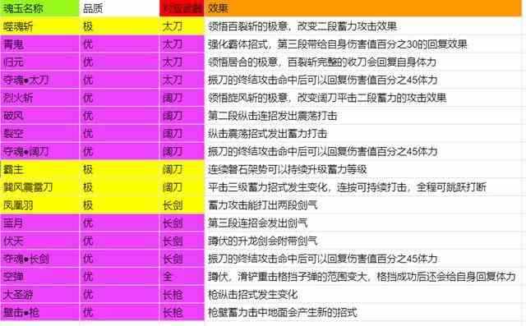Select the 归元 cell

pyautogui.click(x=39, y=62)
